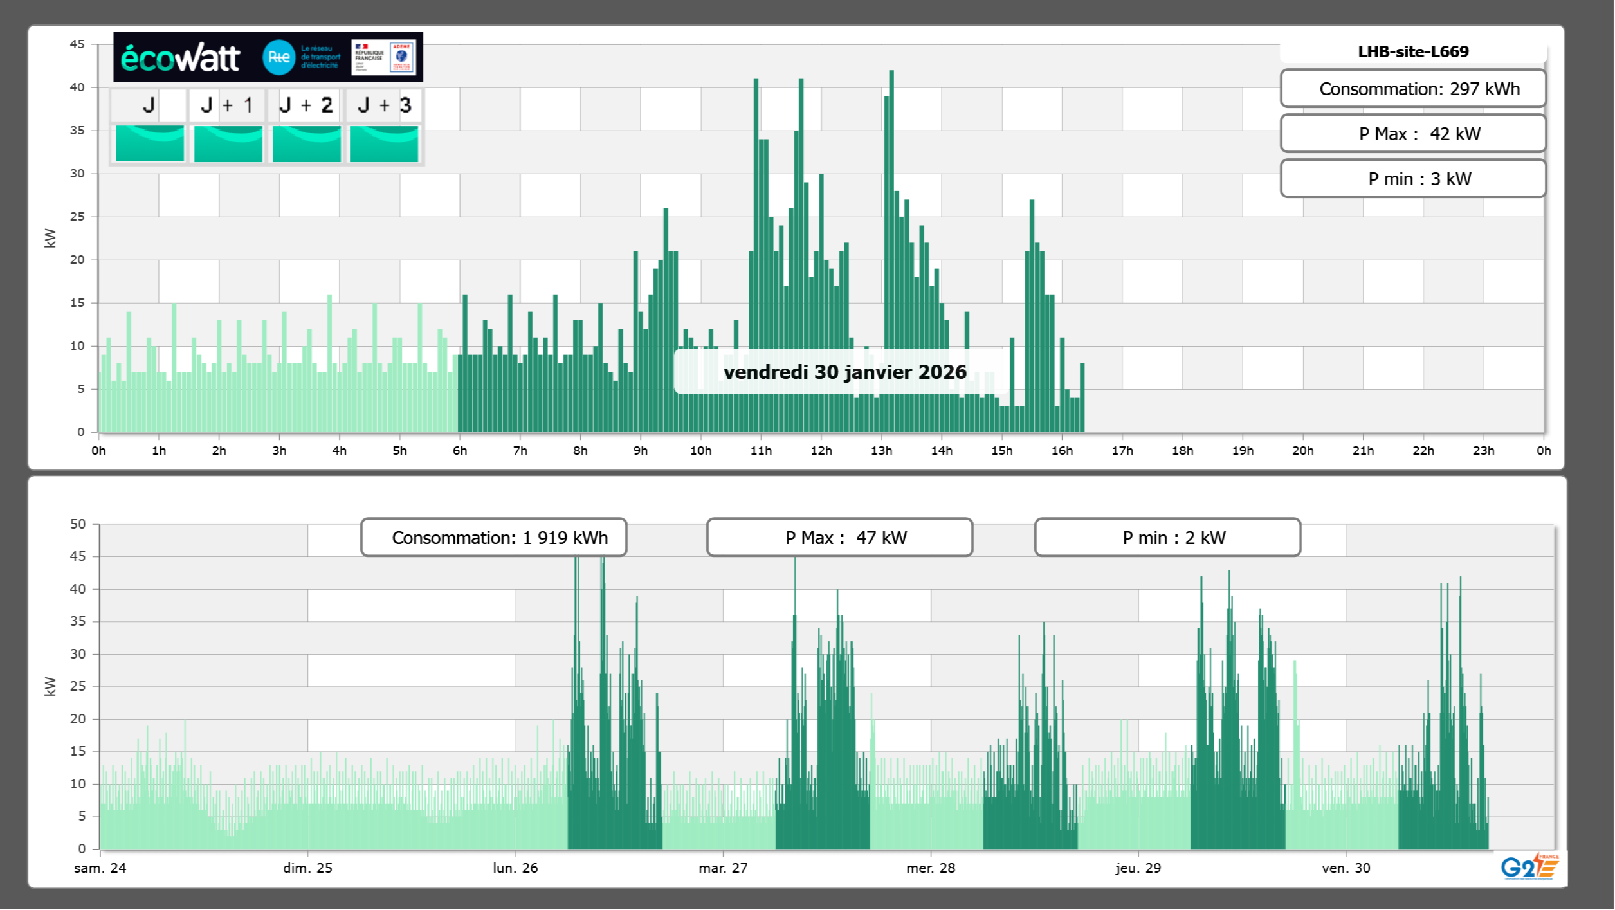
Task: Click the green signal icon under J + 3
Action: coord(384,143)
